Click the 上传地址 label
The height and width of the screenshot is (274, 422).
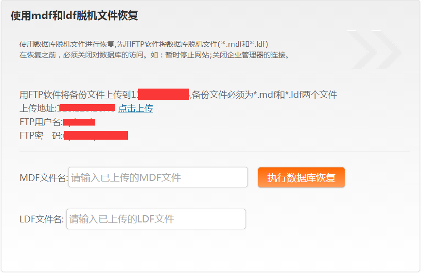click(38, 109)
